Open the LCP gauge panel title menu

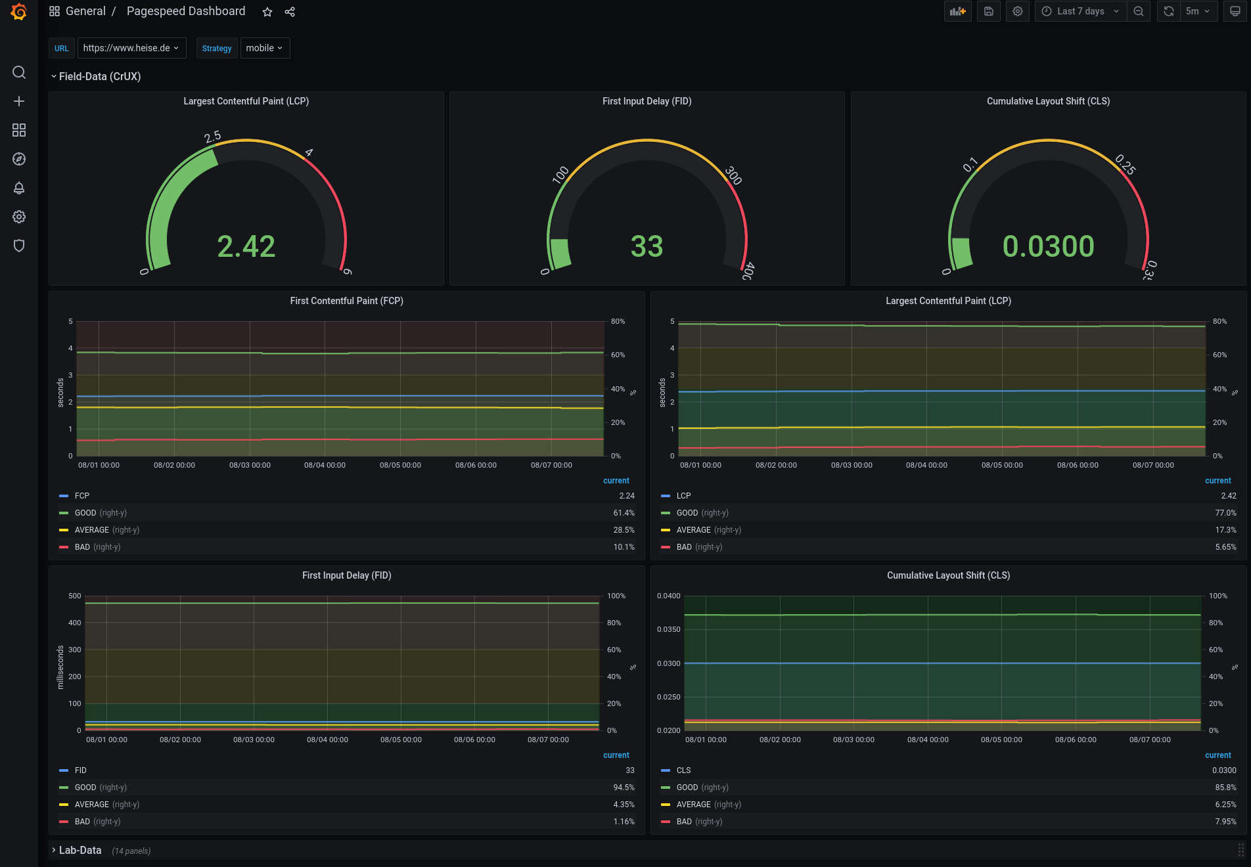tap(246, 101)
